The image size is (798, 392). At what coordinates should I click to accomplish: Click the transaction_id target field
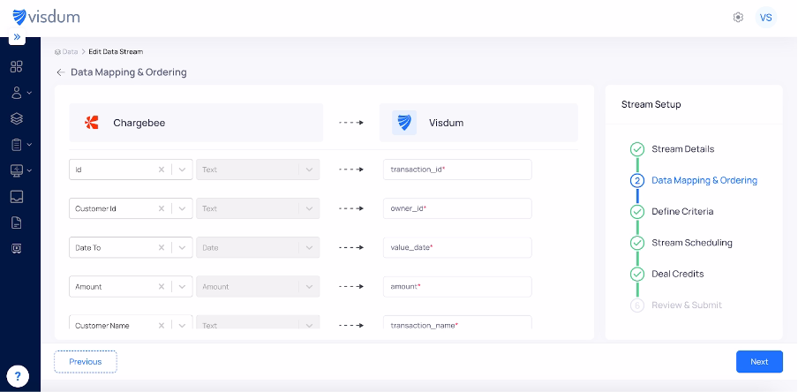pos(457,170)
